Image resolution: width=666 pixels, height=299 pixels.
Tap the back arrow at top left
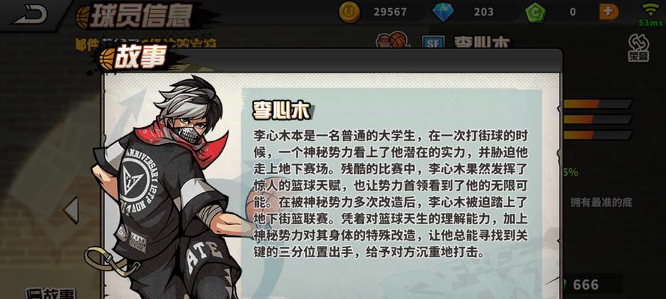(30, 14)
